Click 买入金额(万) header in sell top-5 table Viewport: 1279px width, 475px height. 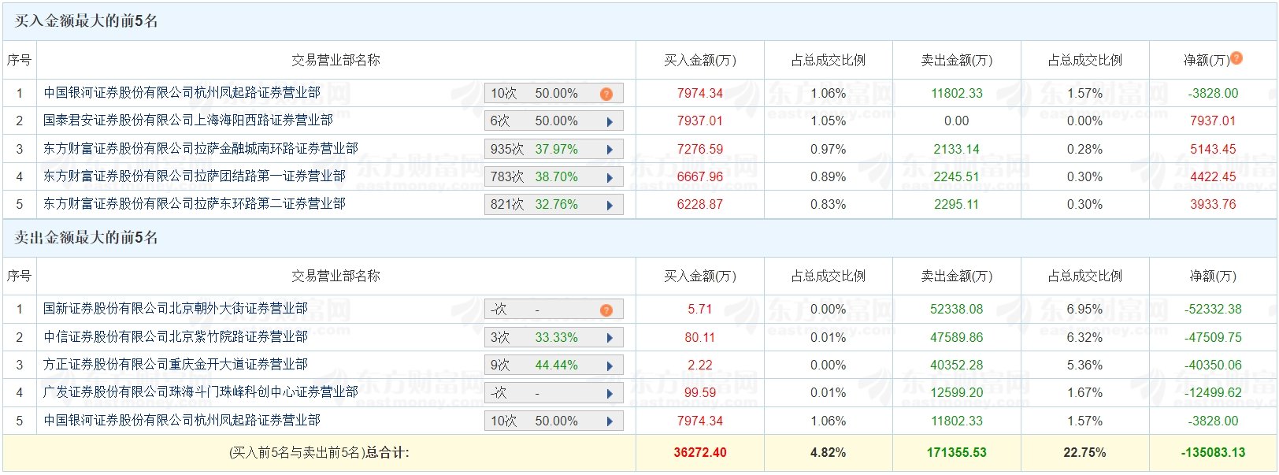point(699,276)
